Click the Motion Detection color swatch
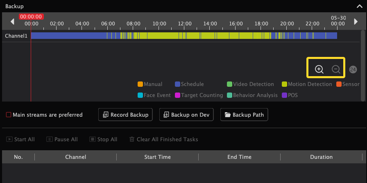The image size is (367, 183). coord(284,84)
